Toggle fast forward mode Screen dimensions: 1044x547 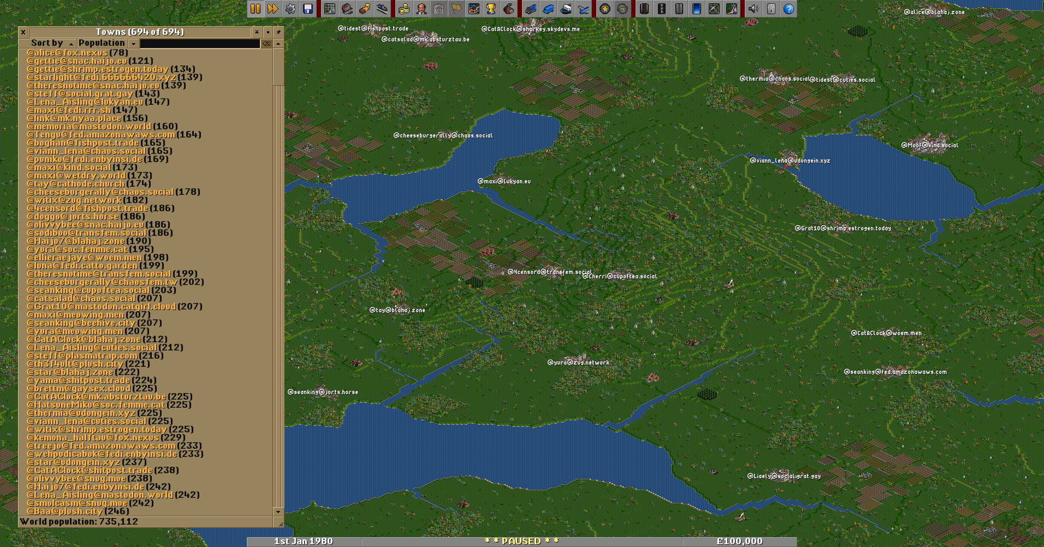pos(273,9)
